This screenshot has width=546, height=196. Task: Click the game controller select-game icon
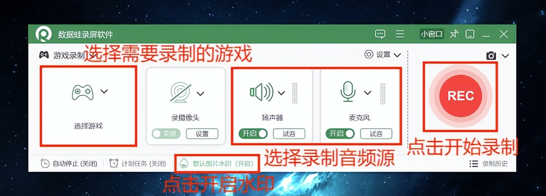(82, 92)
